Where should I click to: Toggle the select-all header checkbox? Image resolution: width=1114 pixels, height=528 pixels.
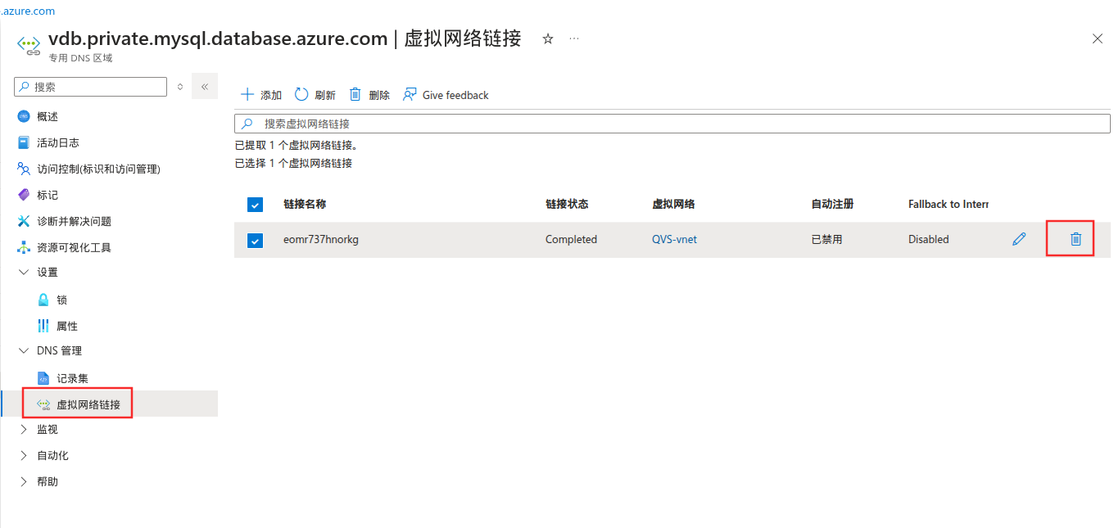pos(255,205)
